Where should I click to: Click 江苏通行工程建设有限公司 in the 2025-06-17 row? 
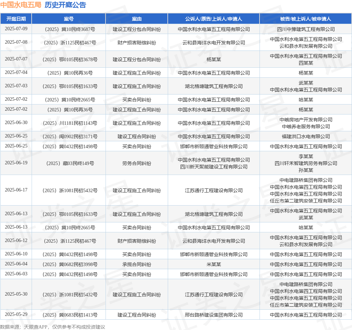213,190
